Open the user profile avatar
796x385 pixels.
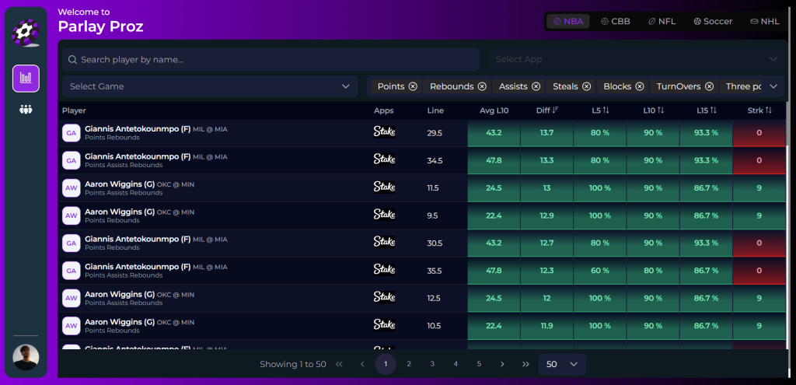click(26, 358)
